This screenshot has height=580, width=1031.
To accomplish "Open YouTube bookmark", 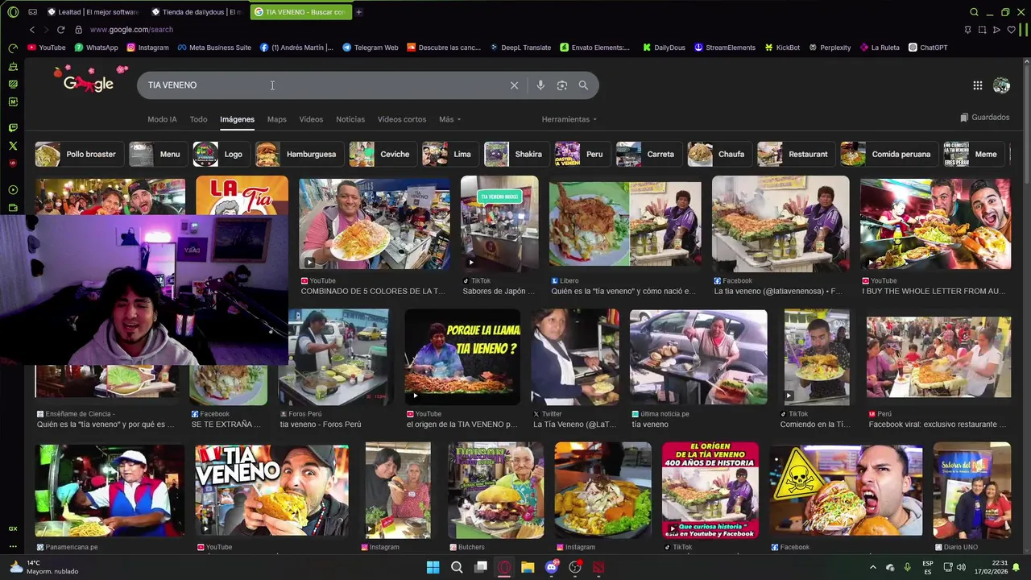I will pos(47,48).
